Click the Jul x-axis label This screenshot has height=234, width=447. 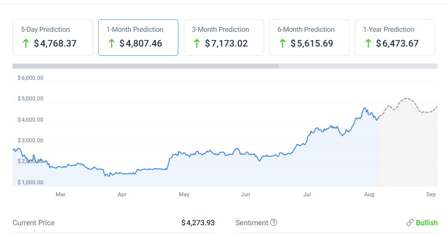(x=307, y=194)
